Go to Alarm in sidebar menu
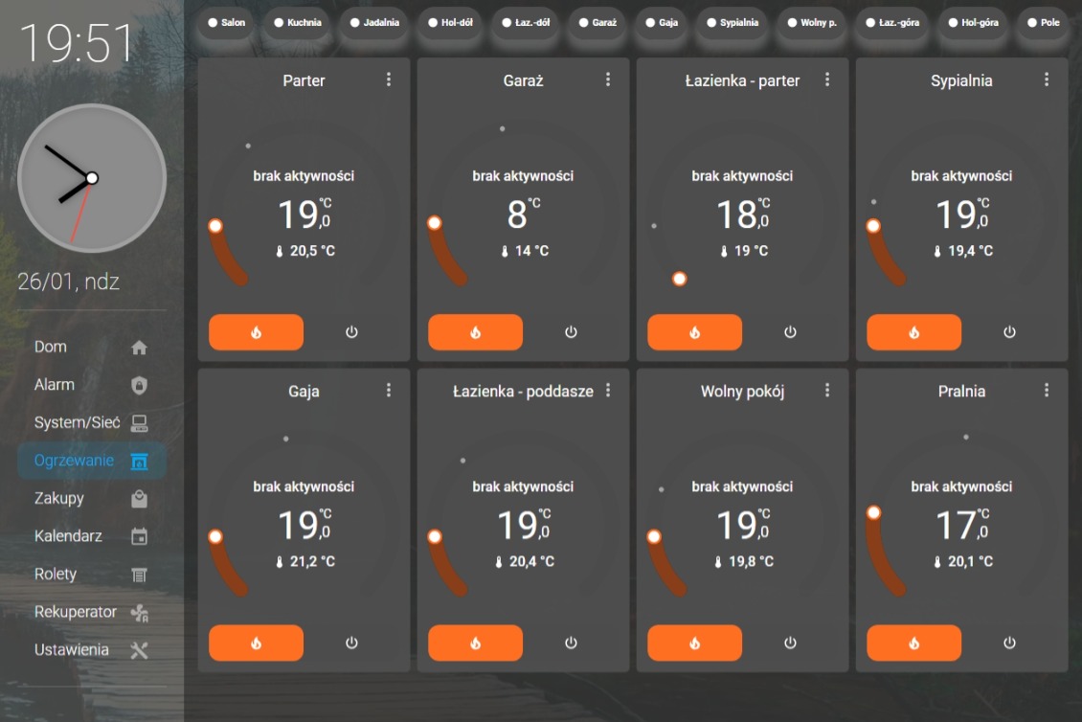The width and height of the screenshot is (1082, 722). point(92,385)
